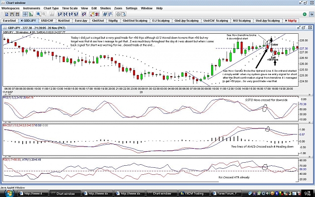Switch to FXCM Trading taskbar window
The height and width of the screenshot is (197, 315).
pos(194,193)
